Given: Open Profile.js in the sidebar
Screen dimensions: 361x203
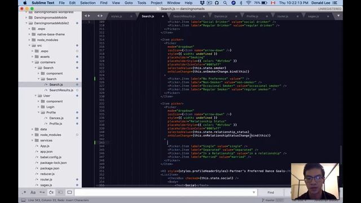Looking at the screenshot, I should click(56, 123).
